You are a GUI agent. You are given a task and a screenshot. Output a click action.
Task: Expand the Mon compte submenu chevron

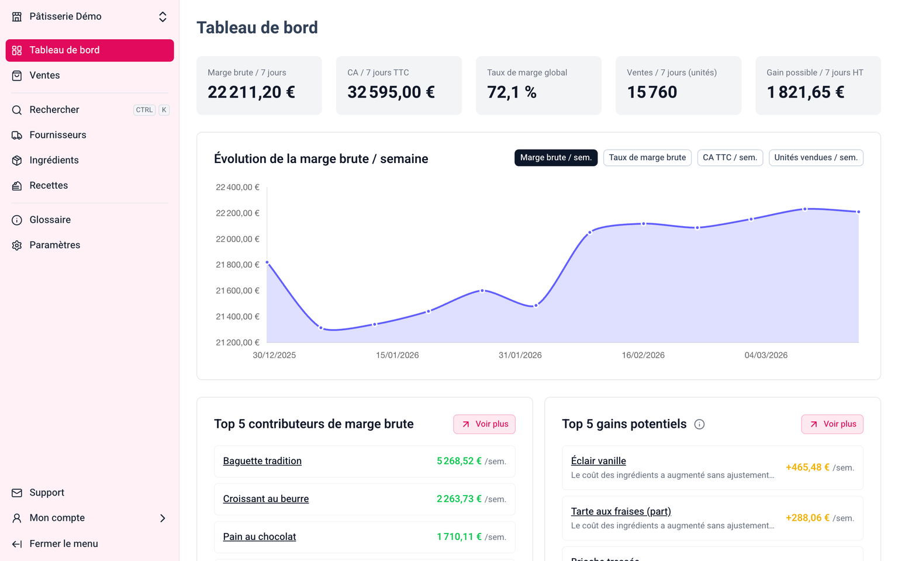click(x=163, y=518)
